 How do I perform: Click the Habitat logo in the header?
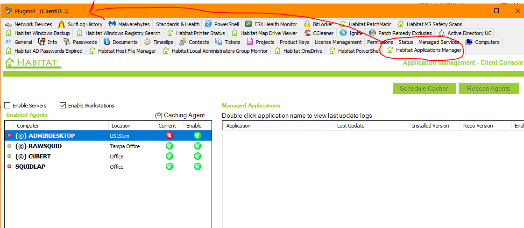(33, 63)
